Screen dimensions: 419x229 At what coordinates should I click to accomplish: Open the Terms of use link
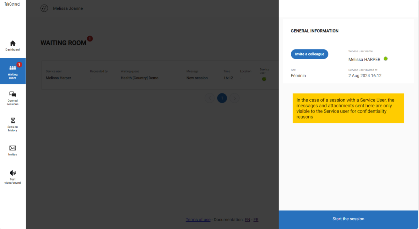click(198, 220)
